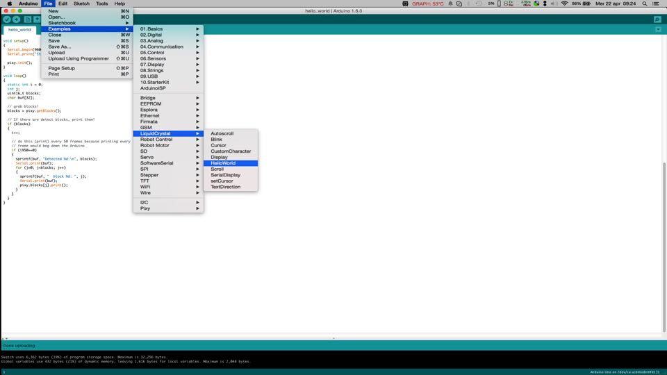Click the volume icon in the menu bar
The image size is (667, 375).
pos(554,3)
